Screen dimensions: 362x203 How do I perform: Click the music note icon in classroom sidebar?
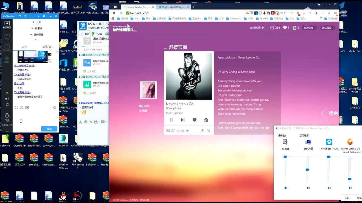tap(7, 105)
